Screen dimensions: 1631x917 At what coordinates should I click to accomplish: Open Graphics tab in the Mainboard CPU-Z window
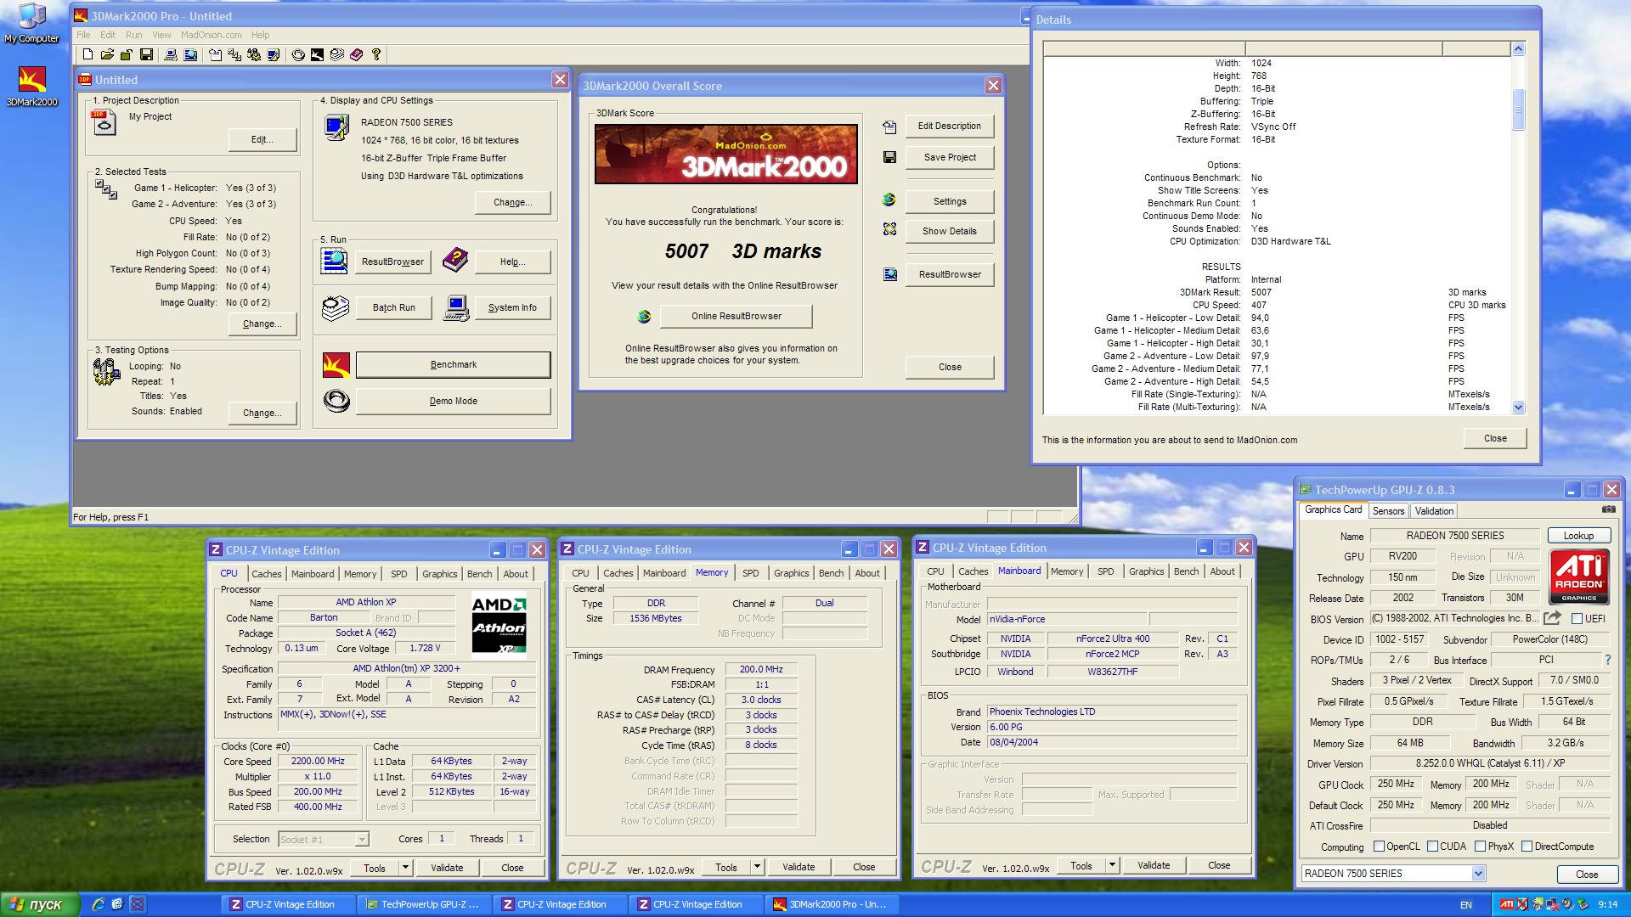1146,571
